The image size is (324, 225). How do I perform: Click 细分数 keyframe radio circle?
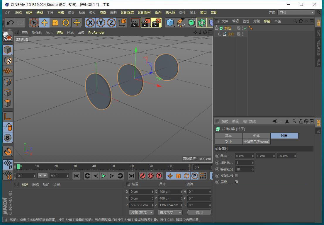(217, 163)
